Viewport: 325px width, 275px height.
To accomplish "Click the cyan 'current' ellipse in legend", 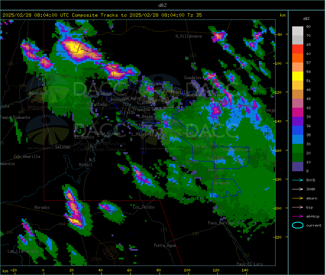I will tap(298, 225).
